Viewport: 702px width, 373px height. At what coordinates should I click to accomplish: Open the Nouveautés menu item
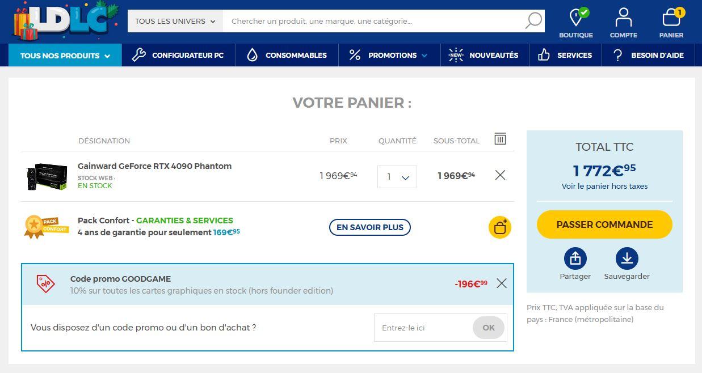click(485, 55)
